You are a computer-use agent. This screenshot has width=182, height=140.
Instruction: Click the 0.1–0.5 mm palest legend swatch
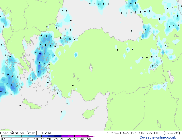point(5,136)
